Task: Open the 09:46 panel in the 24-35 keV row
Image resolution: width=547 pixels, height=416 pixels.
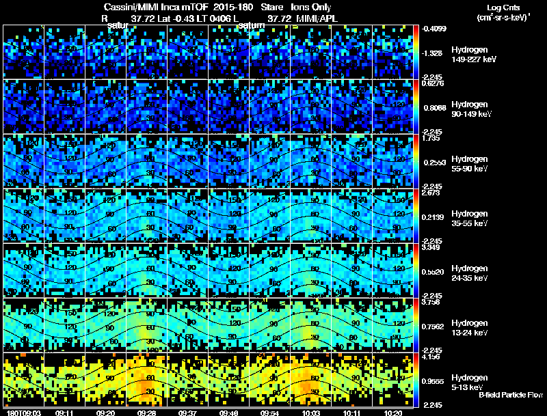Action: pos(229,271)
